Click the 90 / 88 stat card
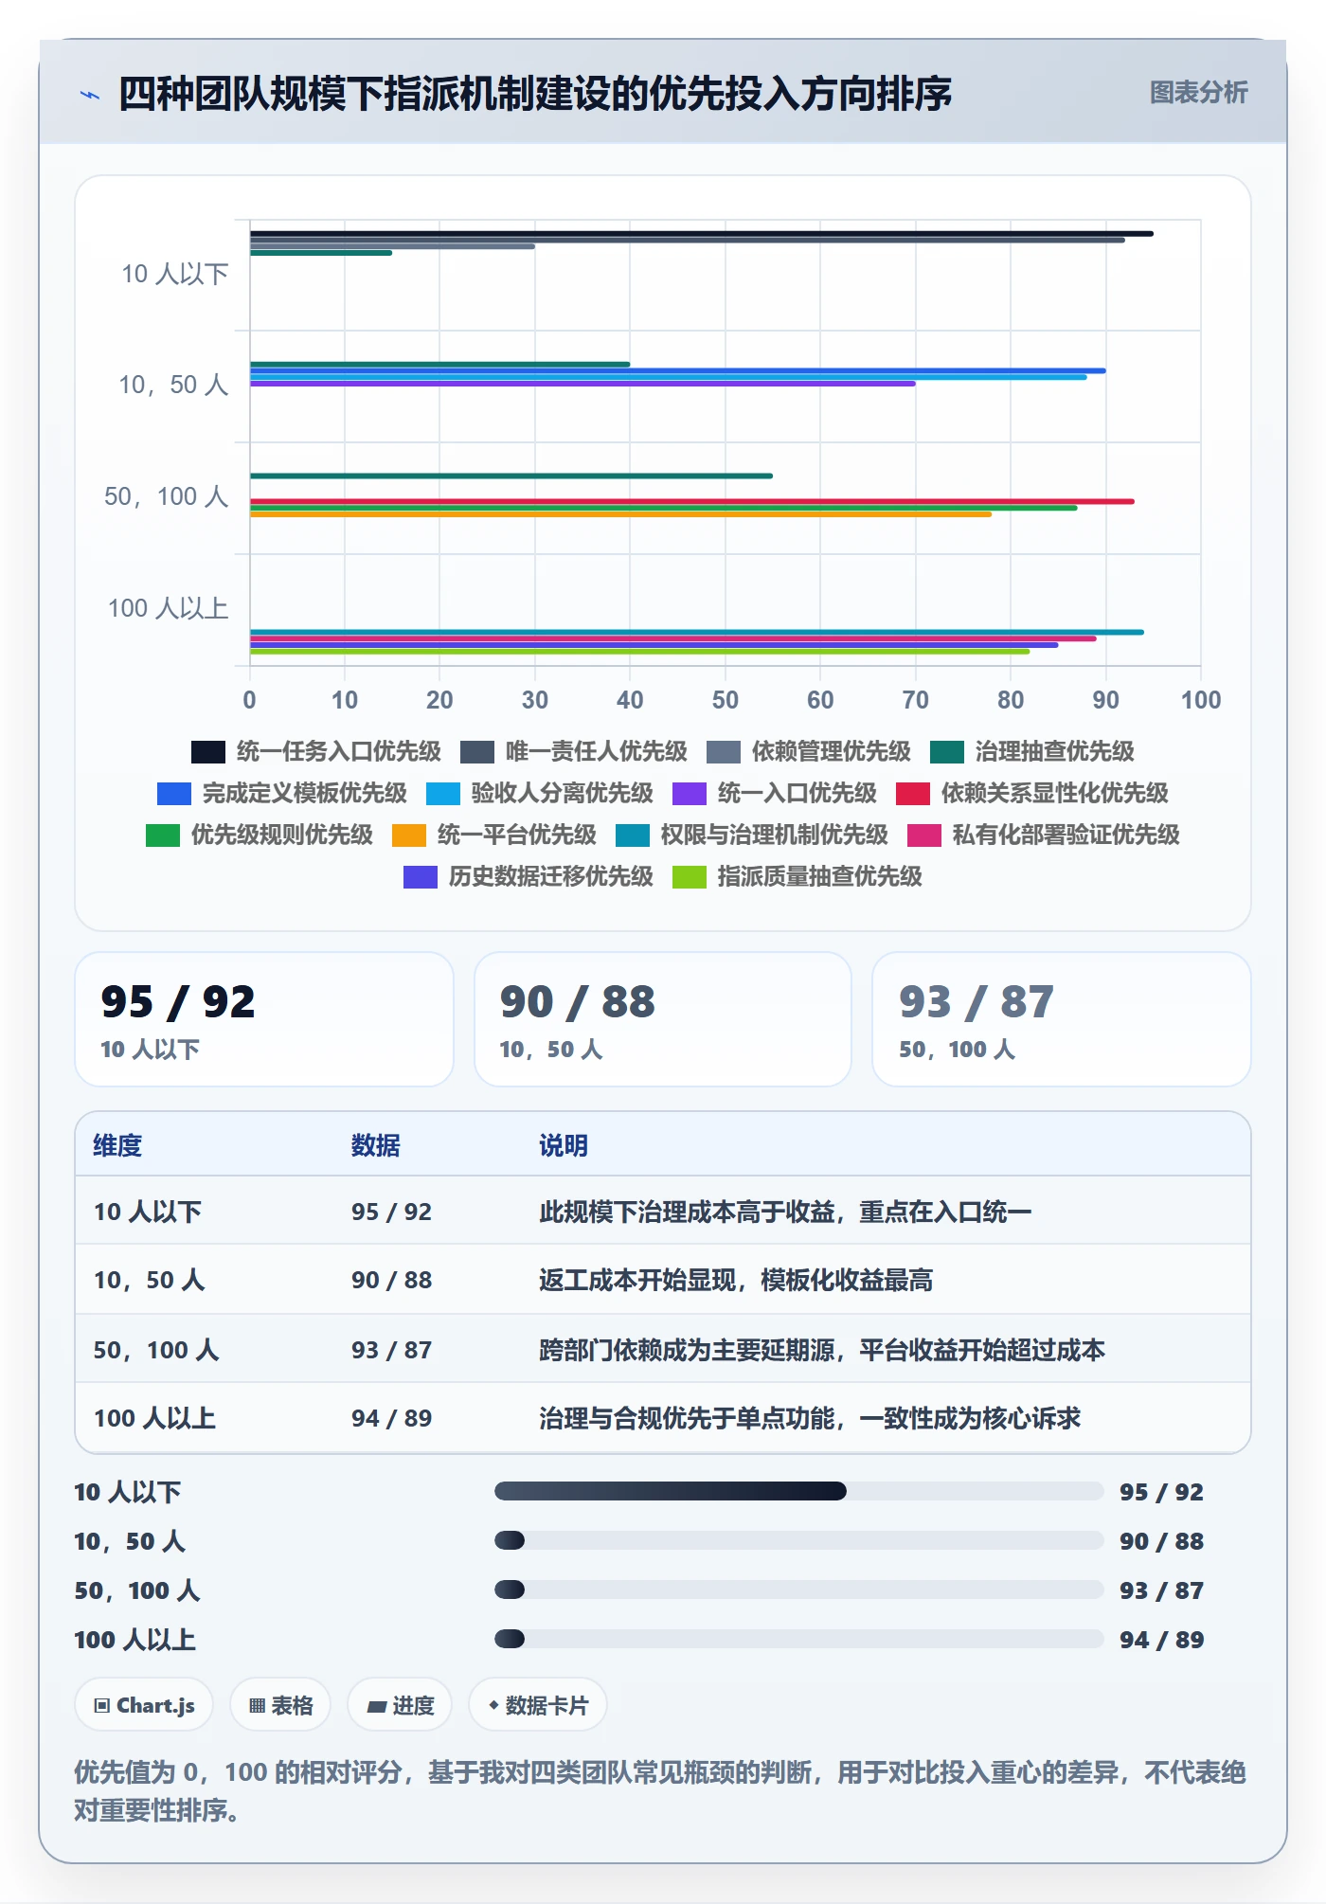This screenshot has height=1904, width=1326. tap(663, 1019)
